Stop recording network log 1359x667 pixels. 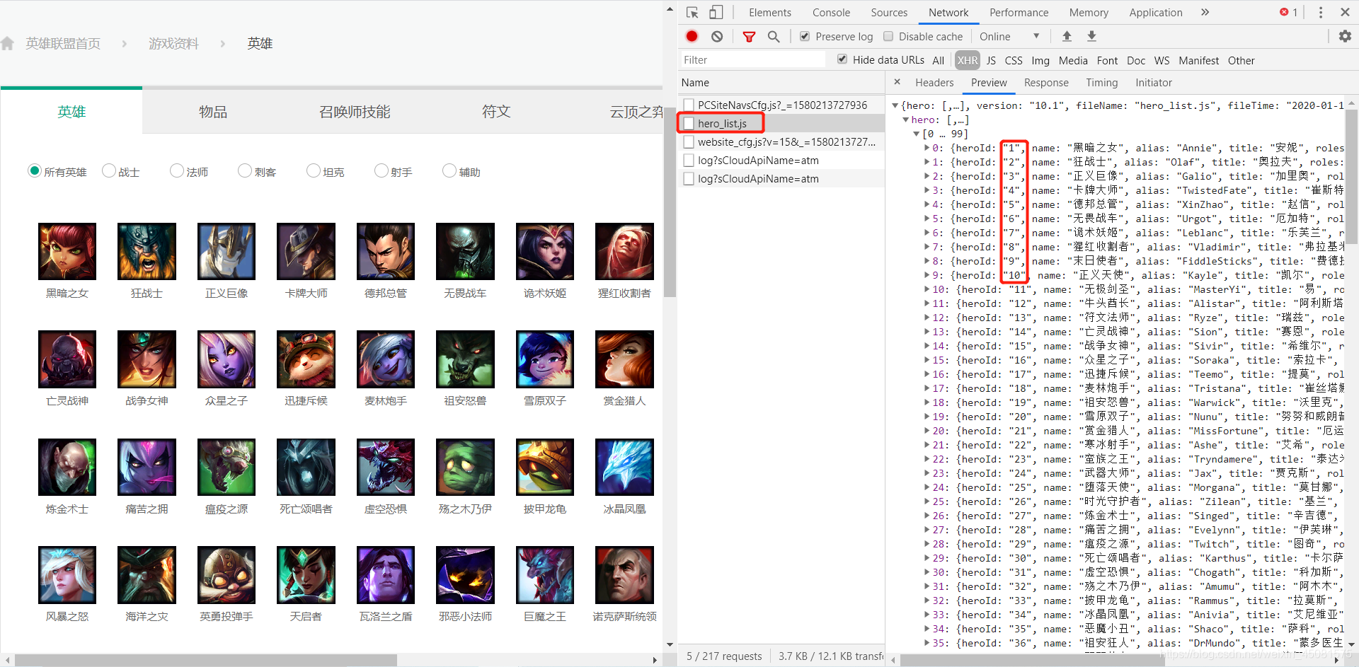pos(692,36)
